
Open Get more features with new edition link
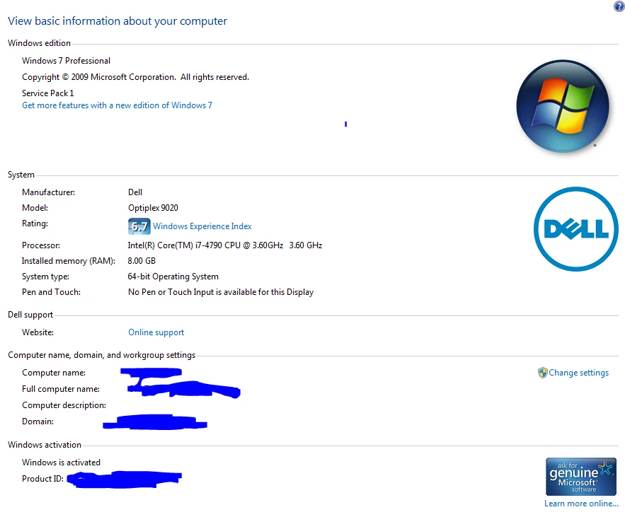pyautogui.click(x=117, y=105)
